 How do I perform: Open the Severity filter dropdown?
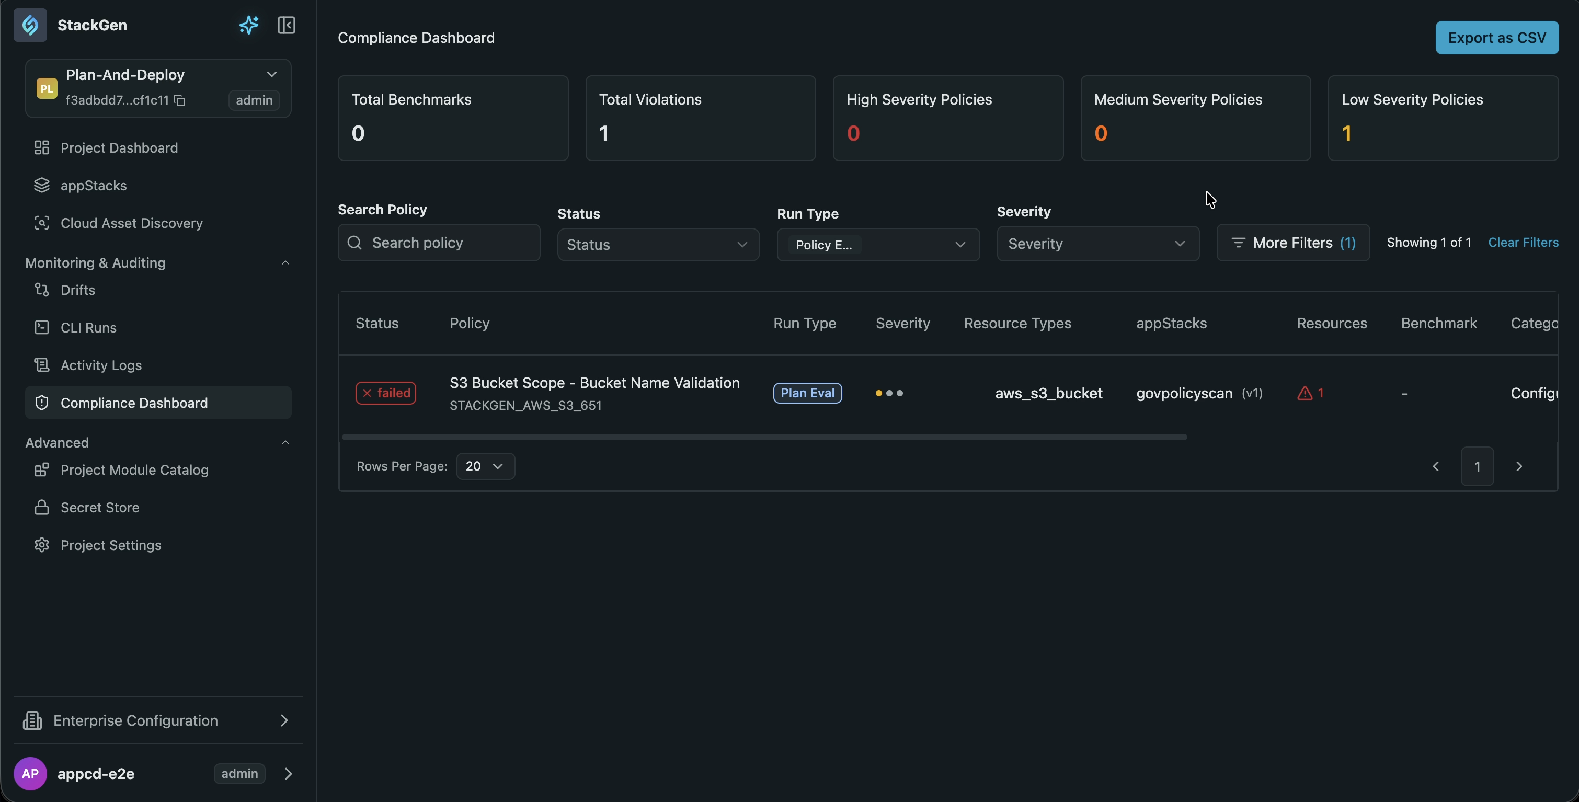coord(1098,244)
